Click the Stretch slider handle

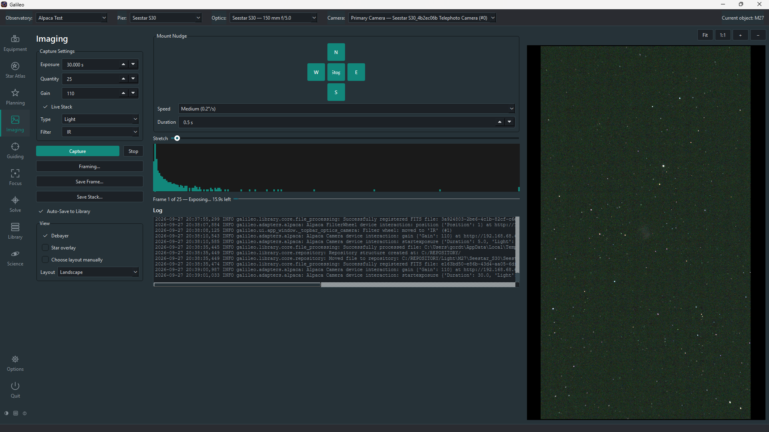pyautogui.click(x=177, y=139)
